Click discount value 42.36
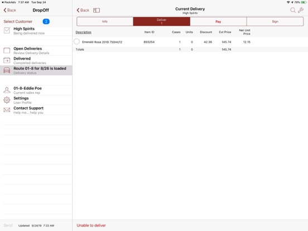Viewport: 308px width, 231px height. click(208, 42)
